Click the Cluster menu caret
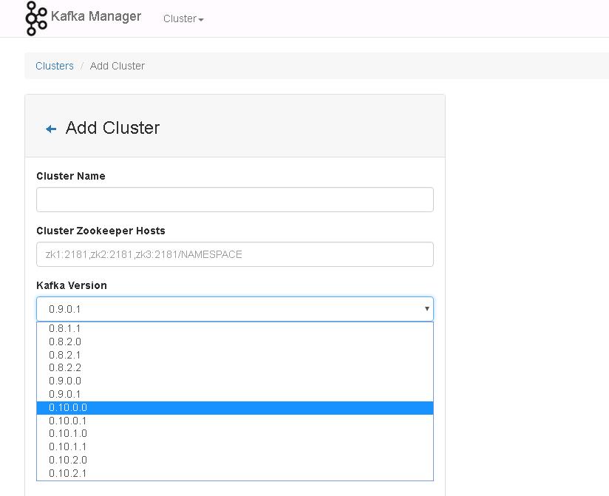Screen dimensions: 609x496 202,20
